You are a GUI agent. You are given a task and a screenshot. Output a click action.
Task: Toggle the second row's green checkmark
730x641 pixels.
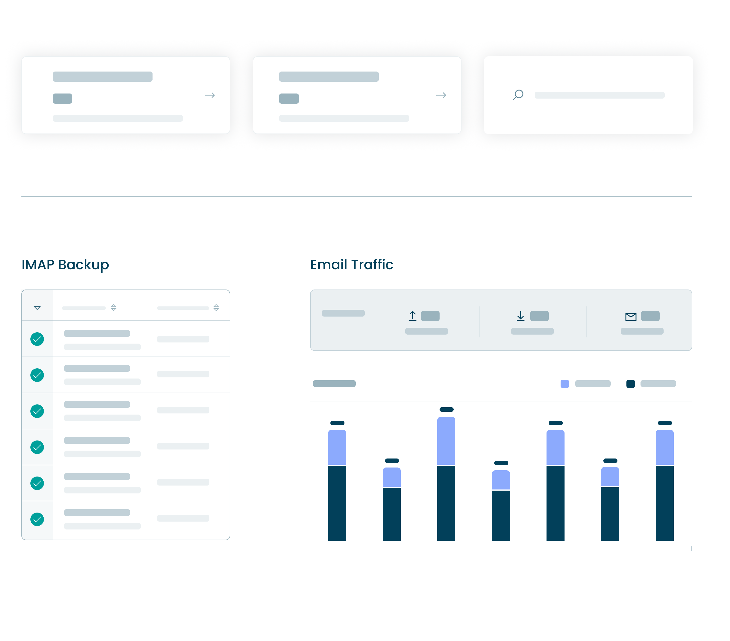(x=37, y=375)
